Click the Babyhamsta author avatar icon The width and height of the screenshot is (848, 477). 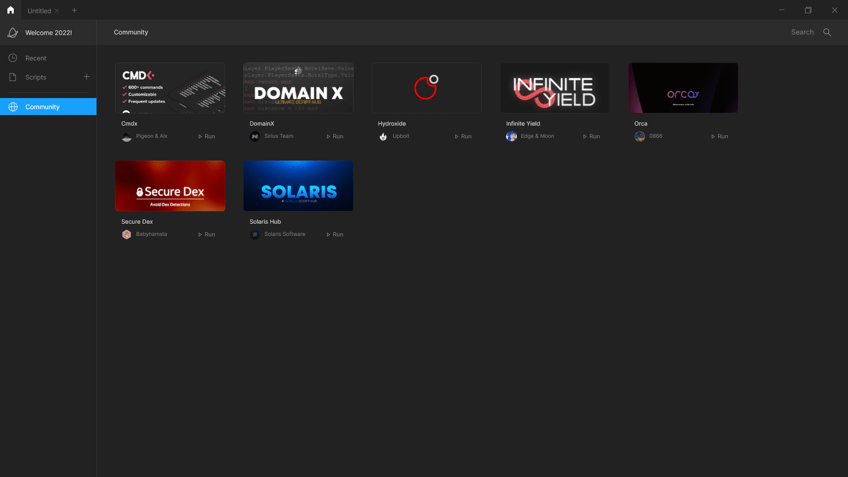coord(127,235)
